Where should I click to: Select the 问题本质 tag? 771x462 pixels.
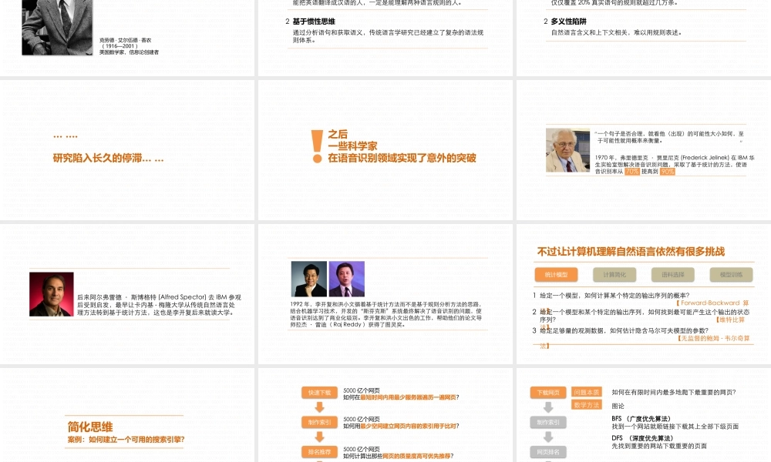588,393
